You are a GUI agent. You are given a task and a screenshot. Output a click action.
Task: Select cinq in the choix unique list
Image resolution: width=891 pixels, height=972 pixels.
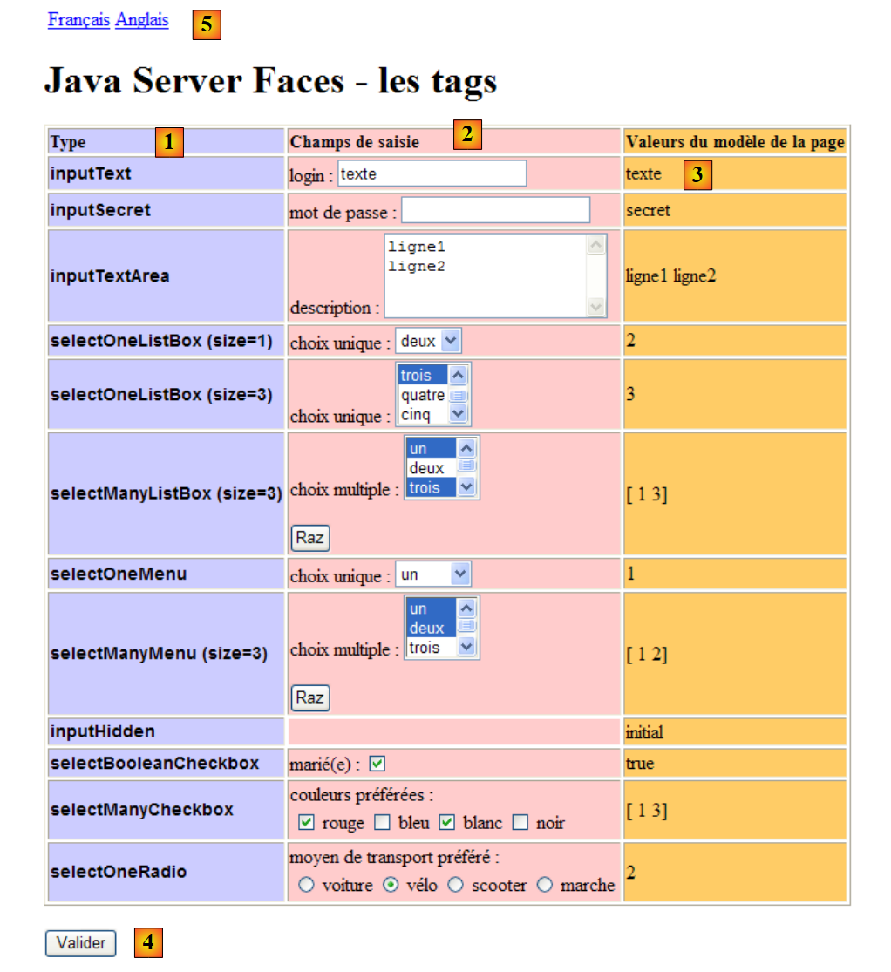pyautogui.click(x=417, y=415)
